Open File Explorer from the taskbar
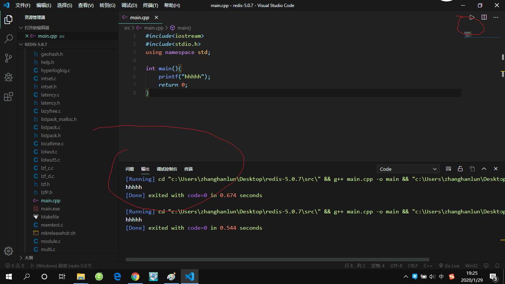The height and width of the screenshot is (284, 505). [81, 277]
